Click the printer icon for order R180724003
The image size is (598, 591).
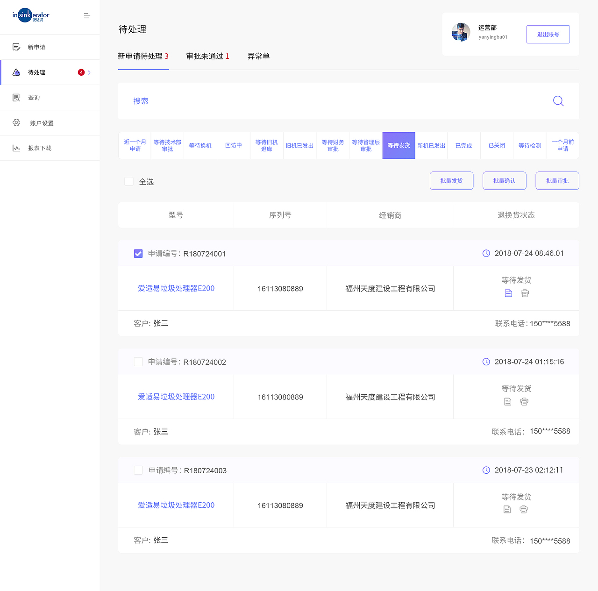click(523, 509)
